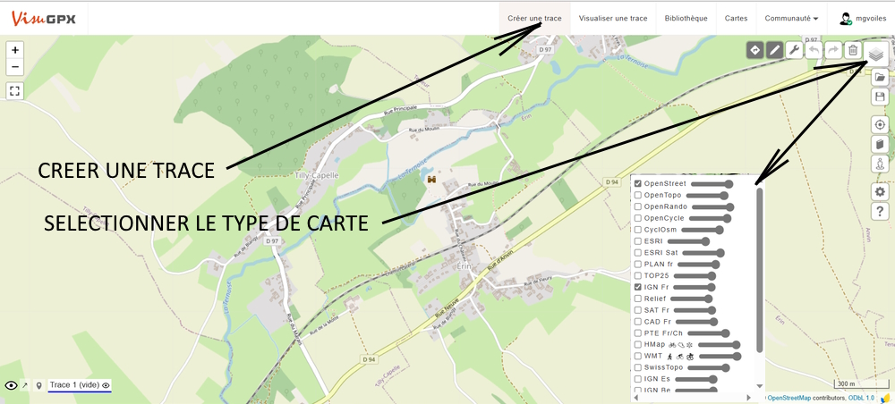Viewport: 895px width, 404px height.
Task: Click the routing direction sign icon
Action: coord(754,50)
